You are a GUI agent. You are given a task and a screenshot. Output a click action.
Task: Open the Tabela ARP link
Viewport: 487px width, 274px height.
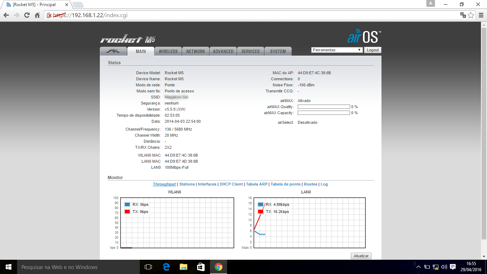[x=257, y=184]
